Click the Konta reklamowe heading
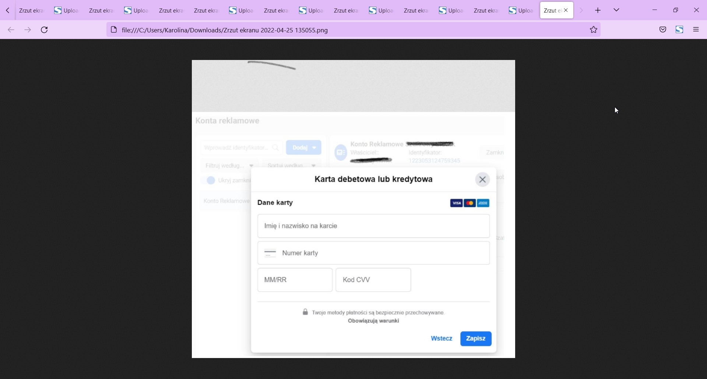Image resolution: width=707 pixels, height=379 pixels. coord(227,121)
